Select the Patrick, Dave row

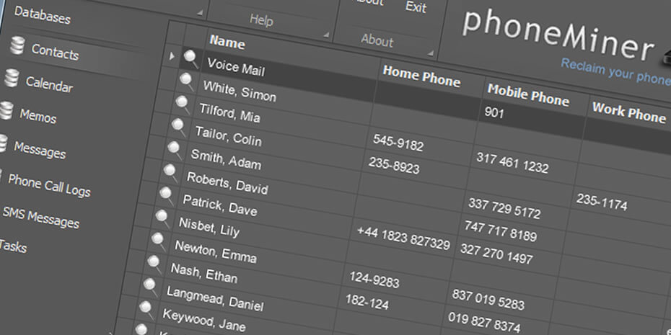[219, 205]
